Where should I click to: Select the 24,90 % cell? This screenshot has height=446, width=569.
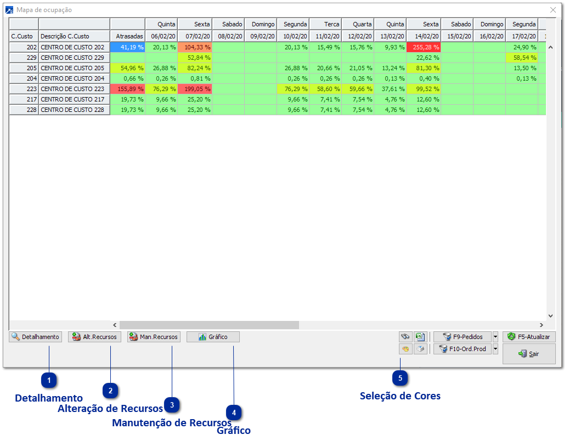[522, 47]
